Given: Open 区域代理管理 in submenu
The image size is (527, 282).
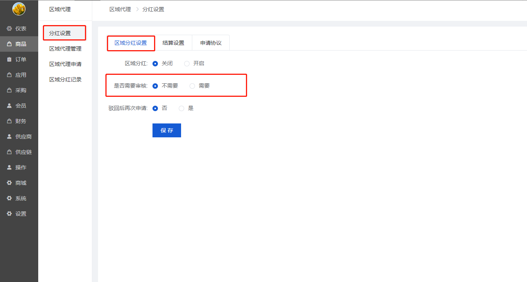Looking at the screenshot, I should coord(65,49).
